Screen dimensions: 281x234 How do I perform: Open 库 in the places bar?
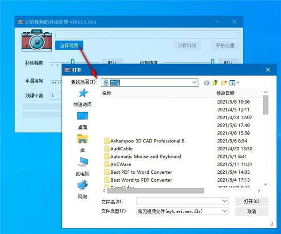coord(82,144)
